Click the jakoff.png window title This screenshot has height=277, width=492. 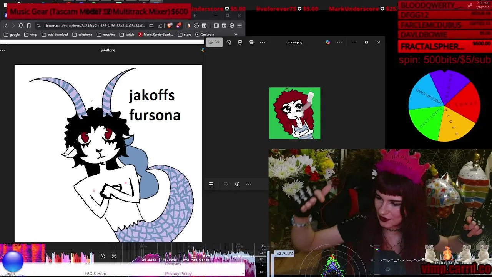tap(108, 50)
